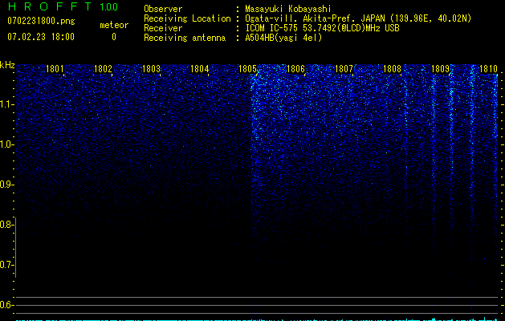Click the meteor count value 0

click(x=114, y=37)
